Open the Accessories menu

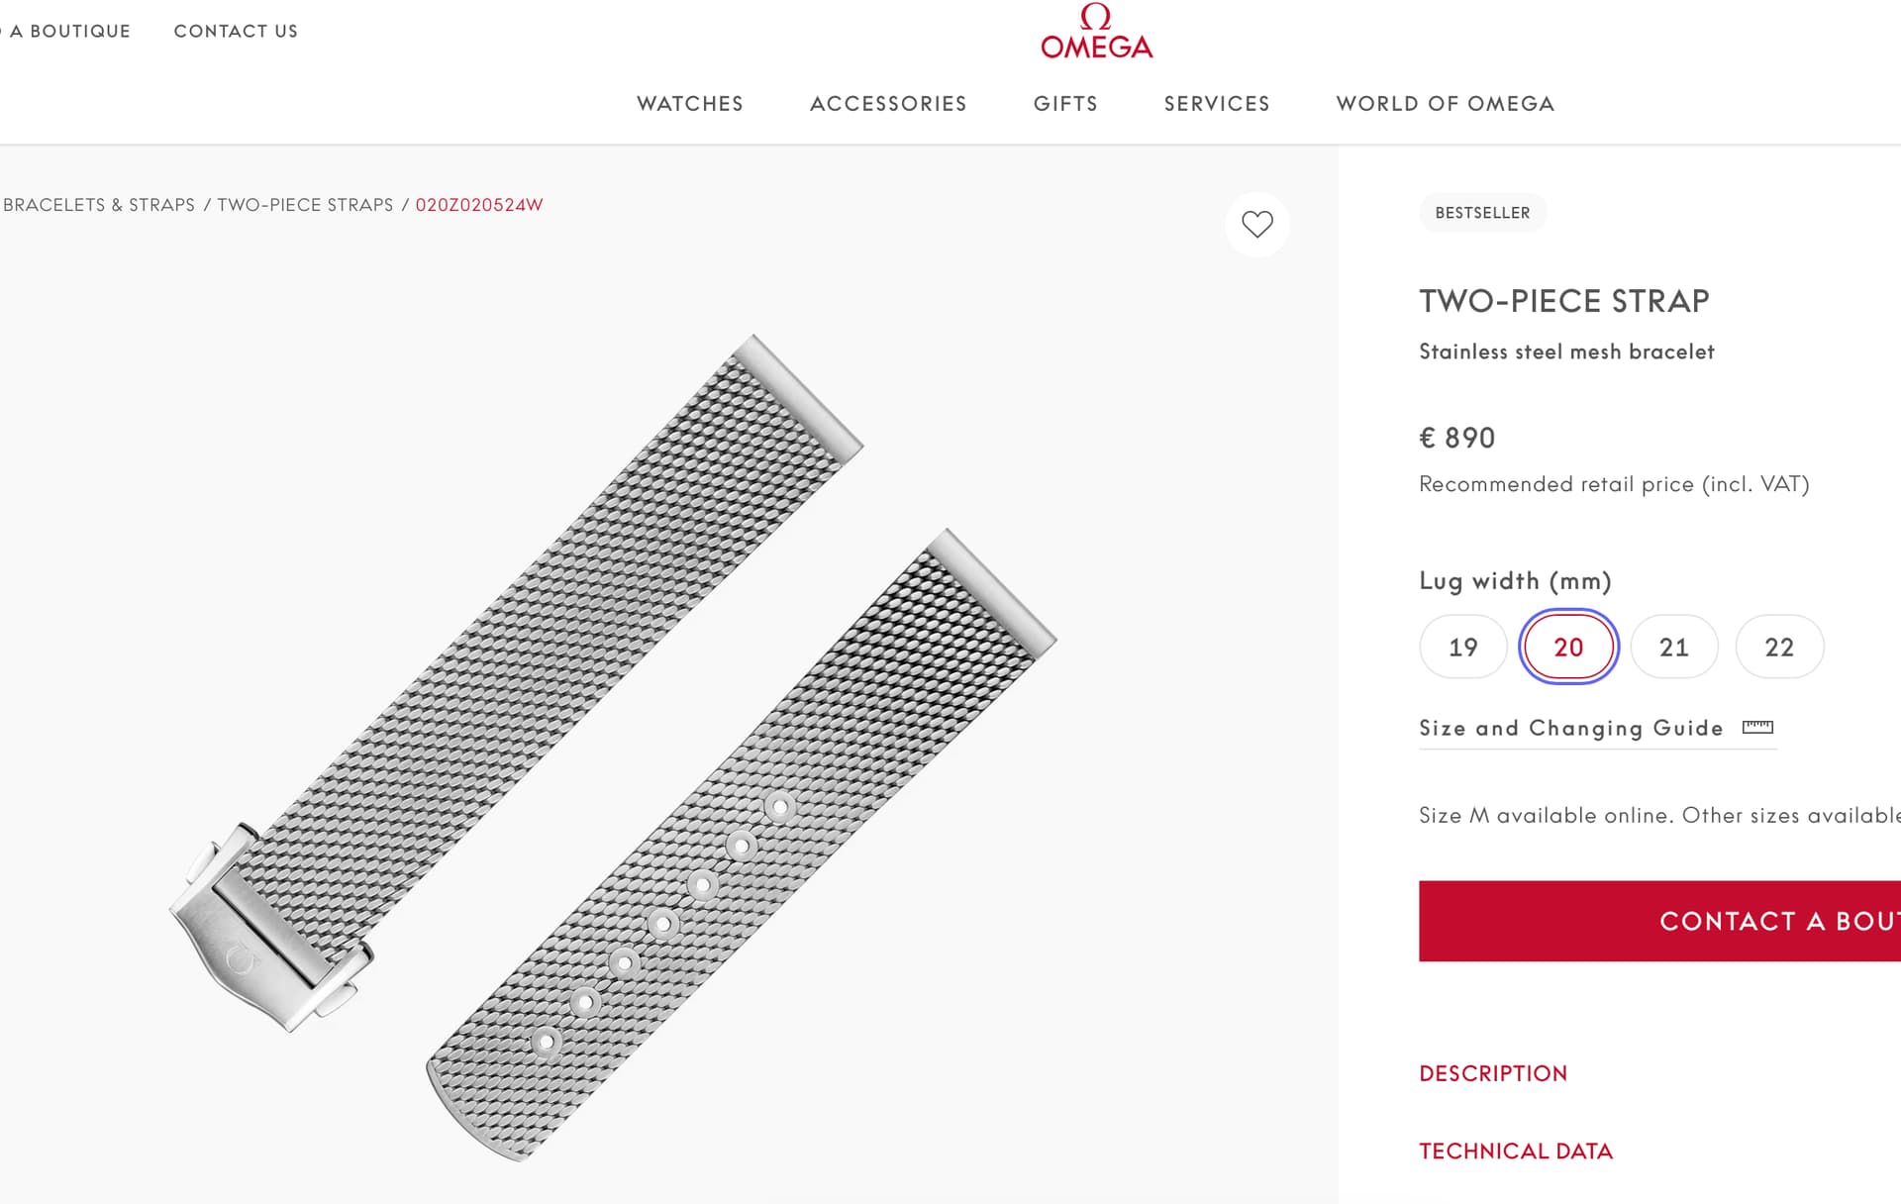[888, 104]
